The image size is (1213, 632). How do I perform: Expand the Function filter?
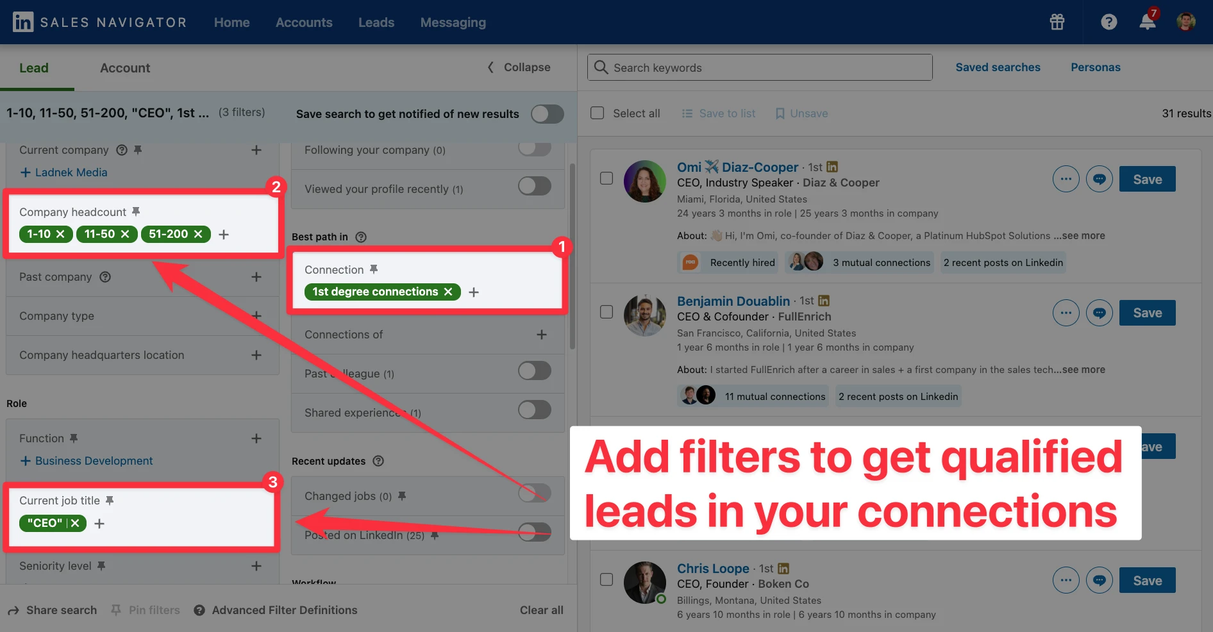(256, 438)
